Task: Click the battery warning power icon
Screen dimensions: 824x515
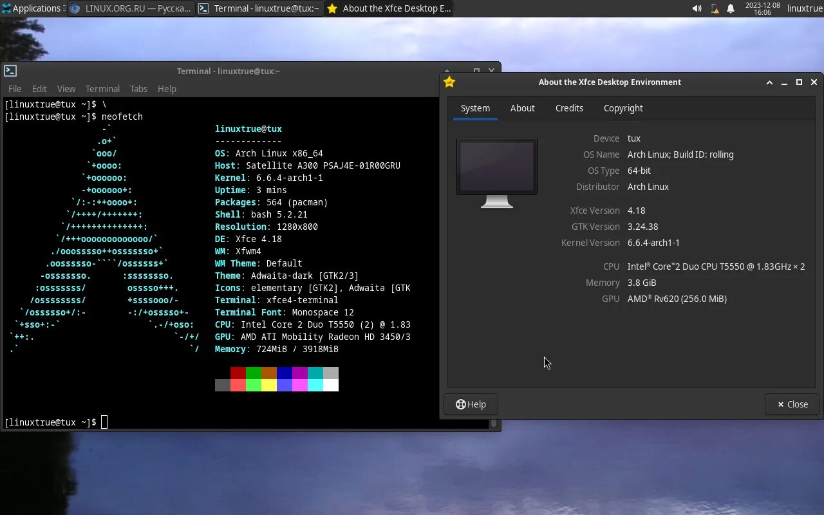Action: [714, 8]
